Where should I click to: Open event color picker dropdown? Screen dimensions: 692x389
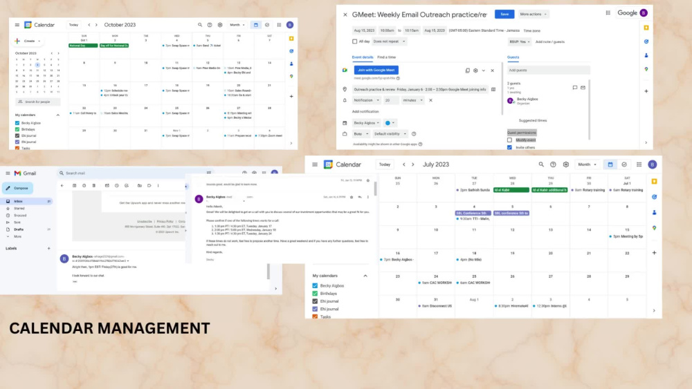click(x=390, y=123)
